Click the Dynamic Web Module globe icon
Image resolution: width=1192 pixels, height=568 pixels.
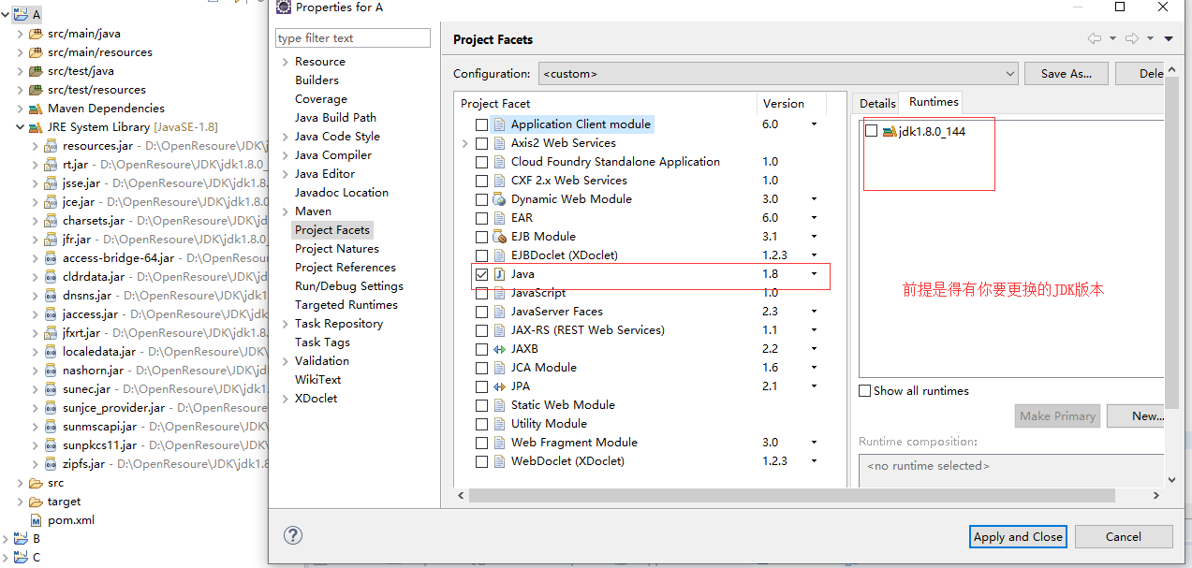point(500,199)
